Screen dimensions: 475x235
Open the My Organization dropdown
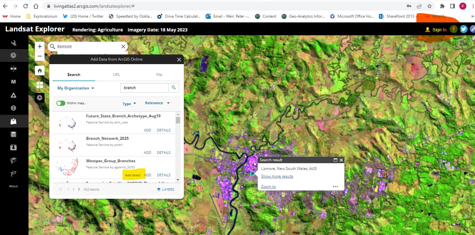point(75,88)
